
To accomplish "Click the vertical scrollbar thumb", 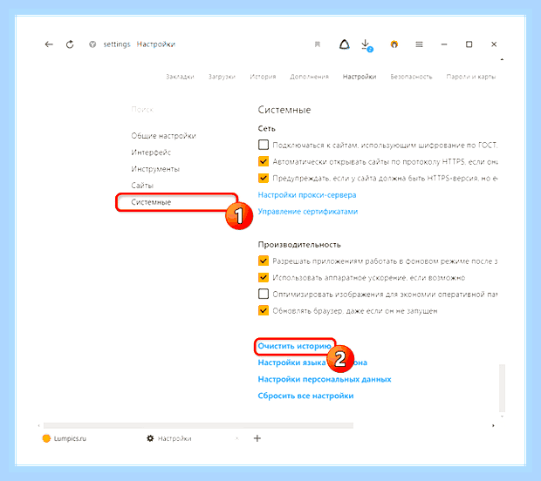I will point(503,388).
